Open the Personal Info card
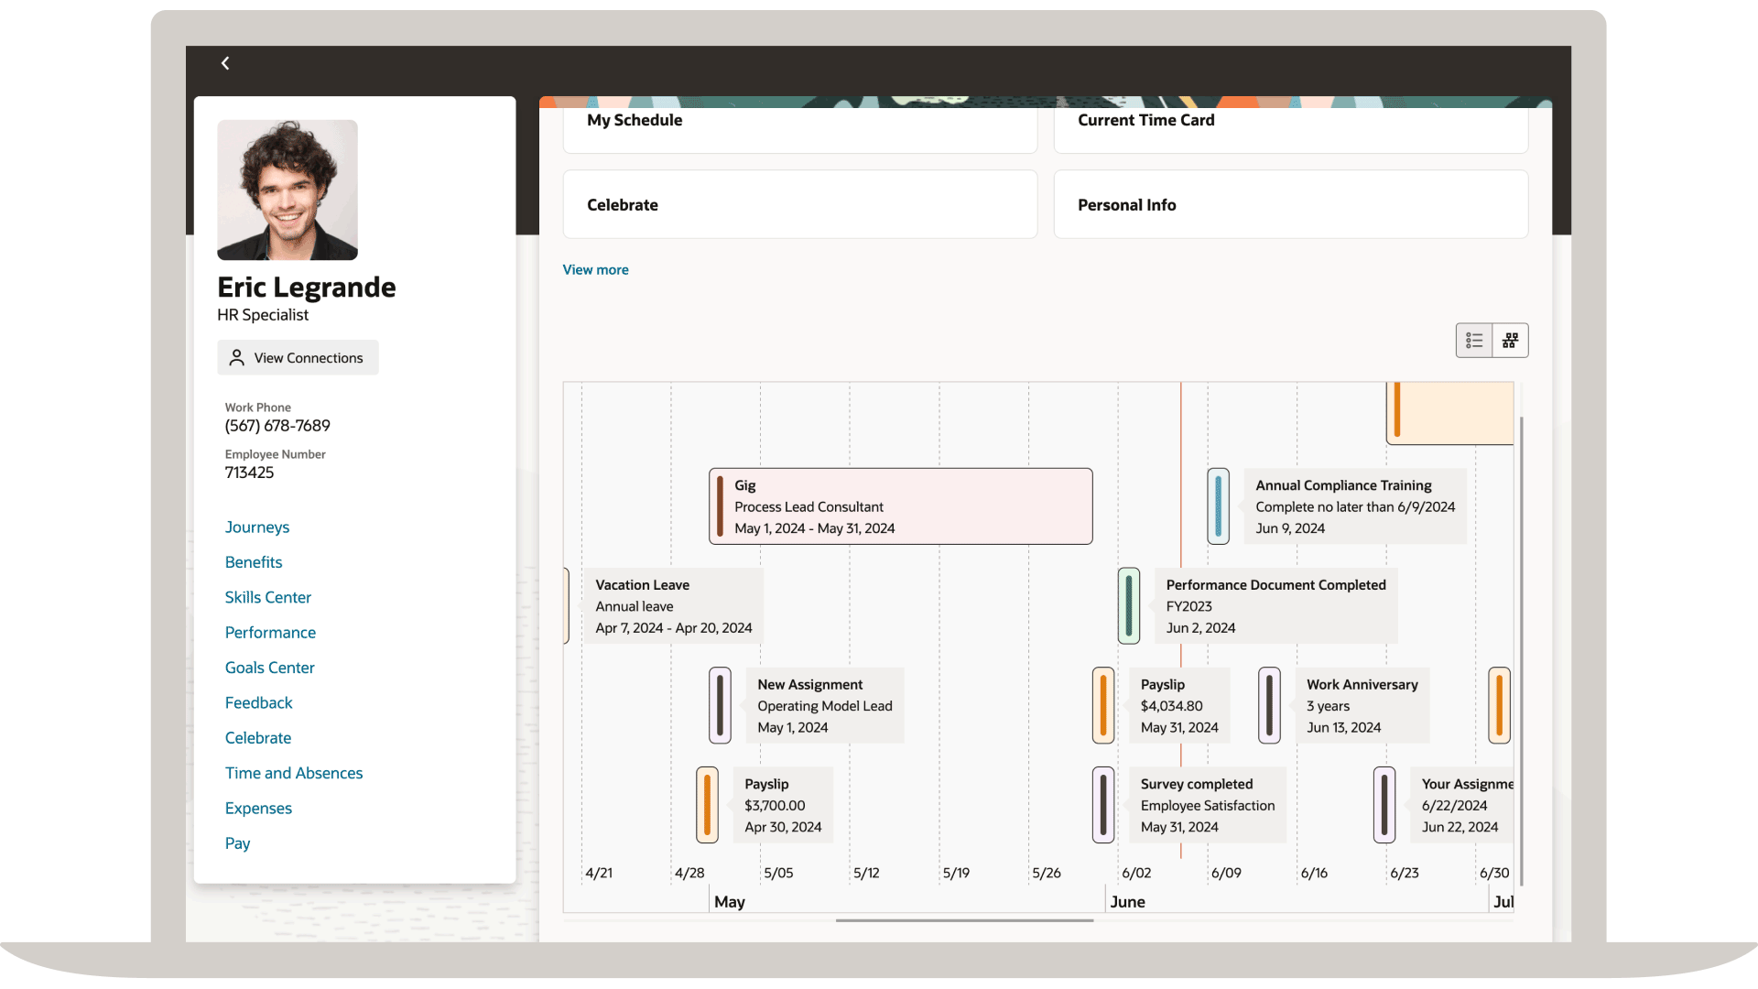The height and width of the screenshot is (989, 1758). tap(1290, 204)
